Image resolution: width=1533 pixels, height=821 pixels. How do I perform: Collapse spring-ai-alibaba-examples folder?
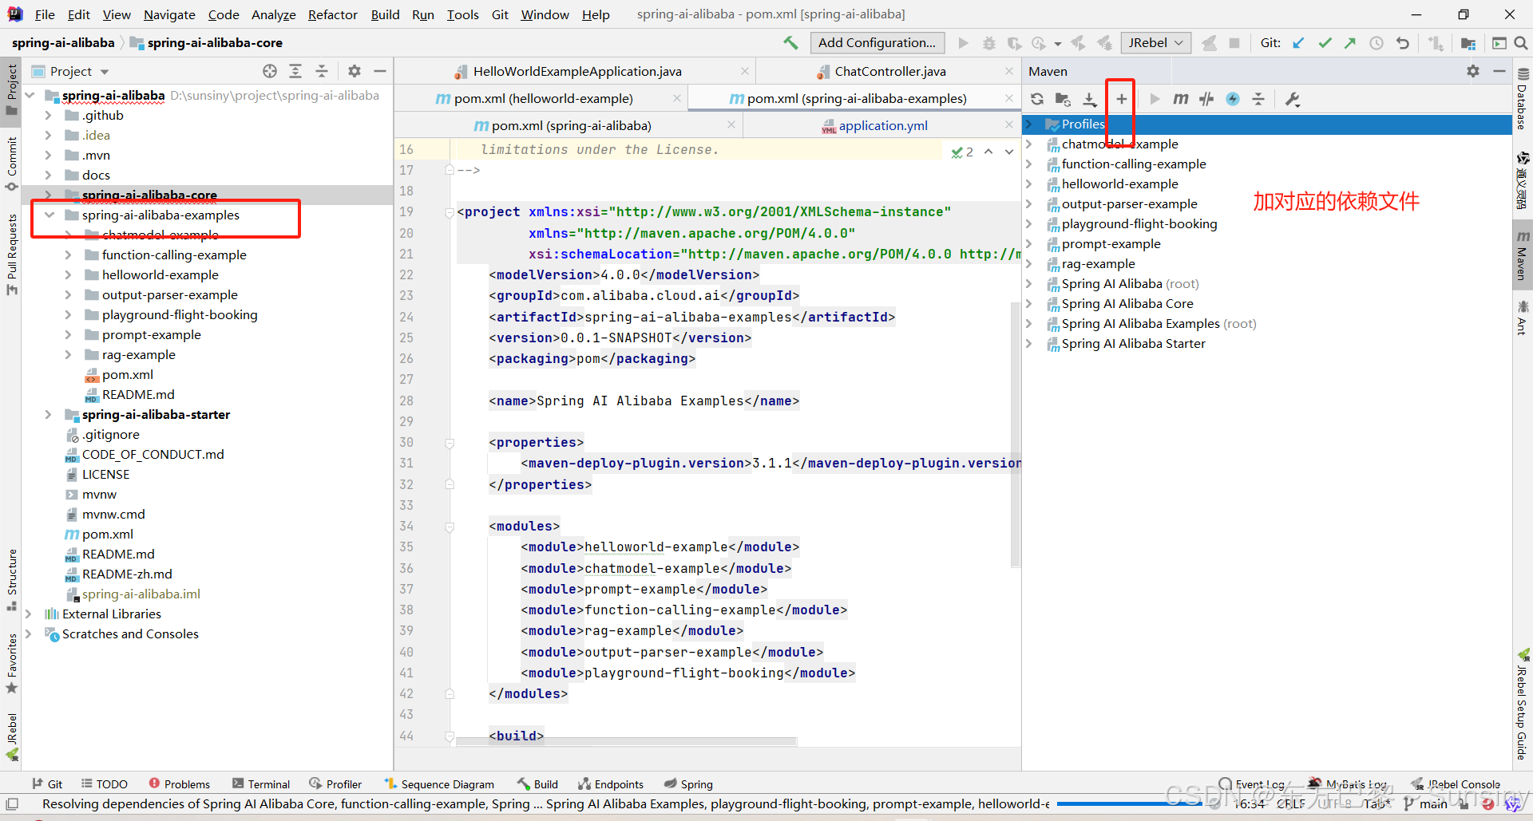pyautogui.click(x=50, y=215)
